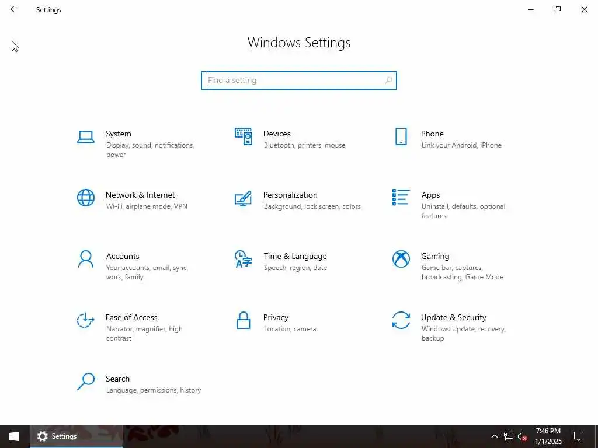Open the Apps list icon
The image size is (598, 448).
[x=401, y=197]
